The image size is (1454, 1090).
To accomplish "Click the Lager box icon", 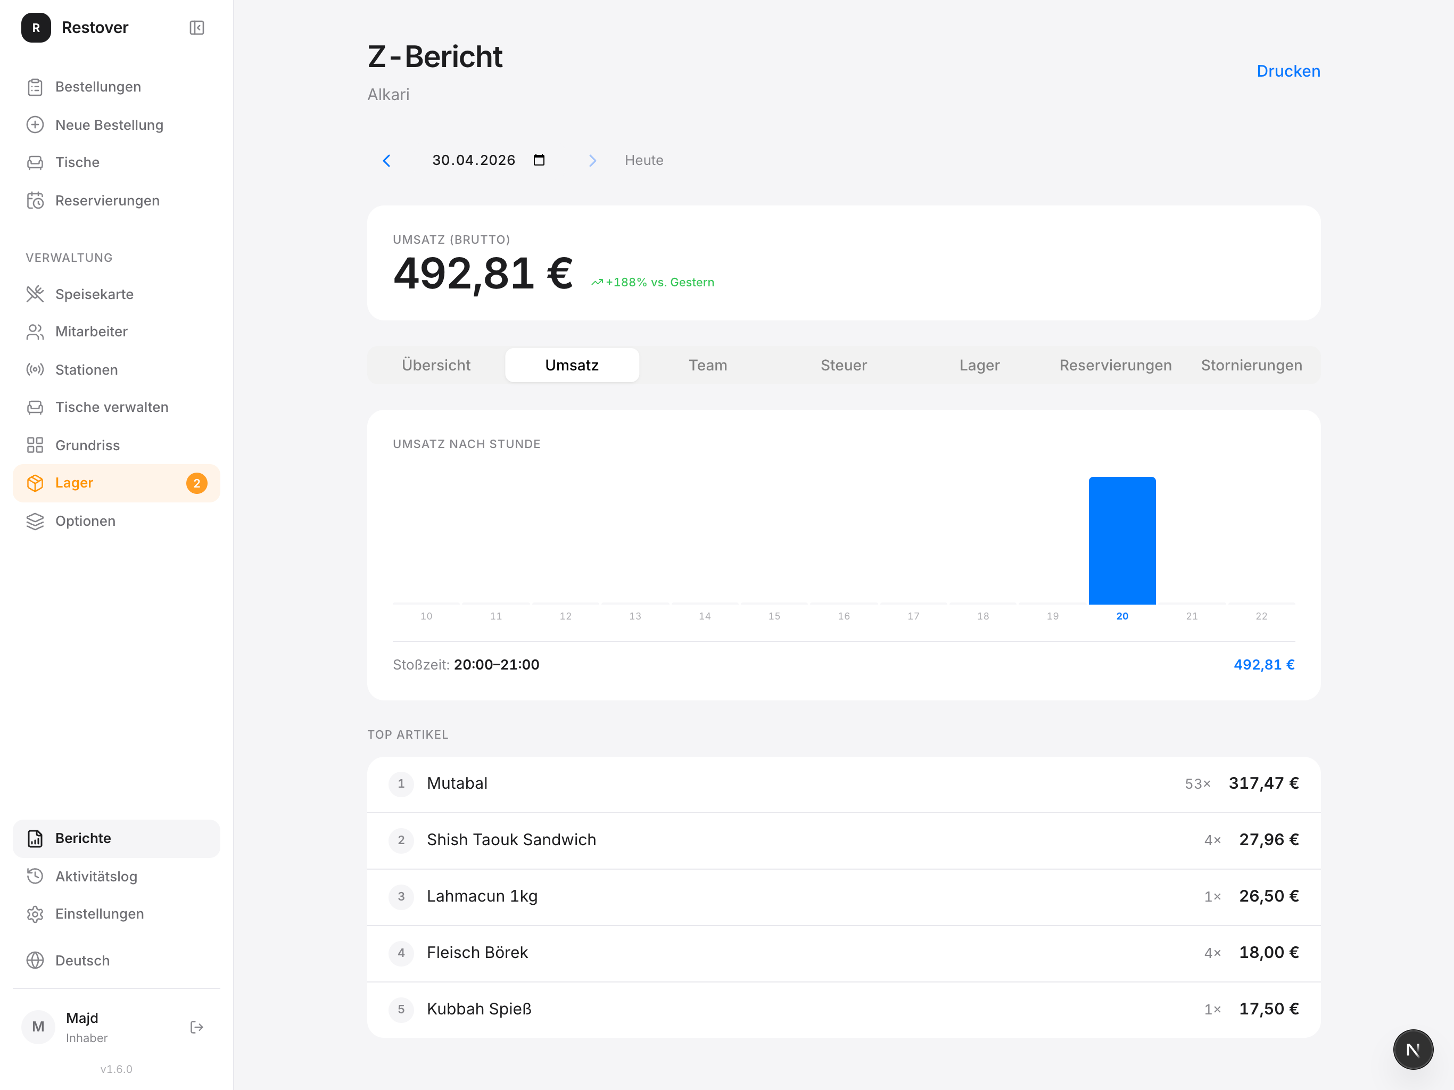I will tap(35, 483).
